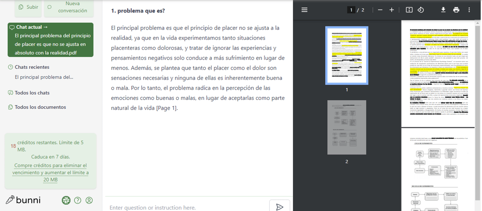Start a Nueva conversación
Screen dimensions: 482x211
pos(69,7)
